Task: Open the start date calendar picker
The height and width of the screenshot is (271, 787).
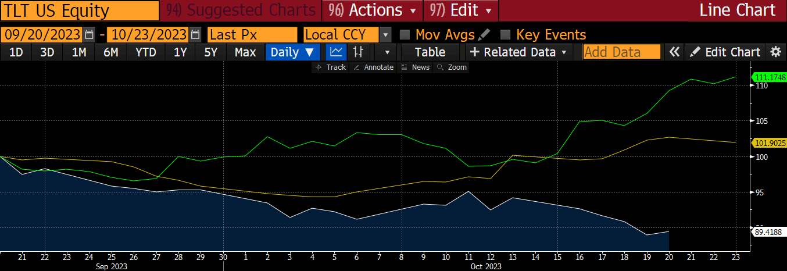Action: point(89,34)
